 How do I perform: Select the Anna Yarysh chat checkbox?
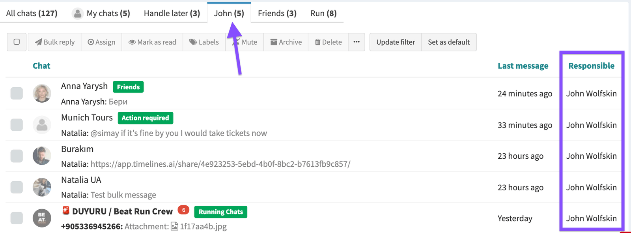[x=17, y=94]
